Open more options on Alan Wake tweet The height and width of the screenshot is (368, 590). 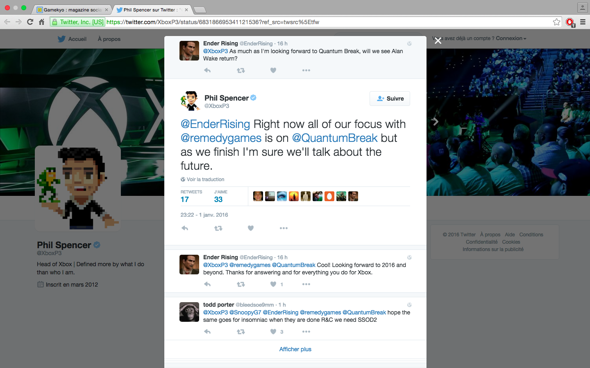(x=306, y=70)
